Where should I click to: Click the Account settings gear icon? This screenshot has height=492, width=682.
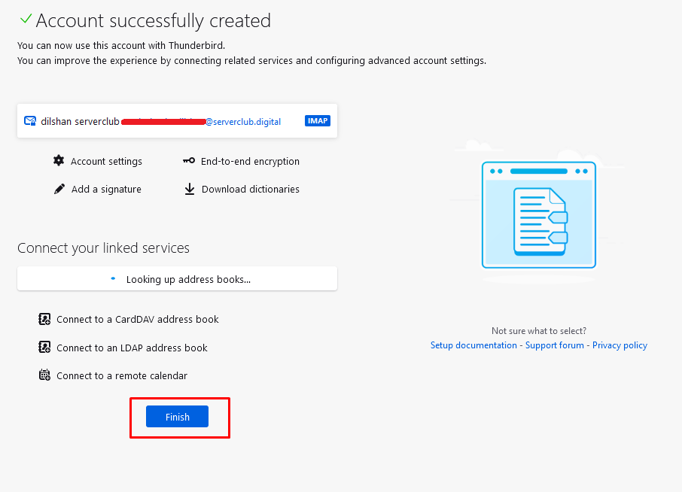click(59, 161)
